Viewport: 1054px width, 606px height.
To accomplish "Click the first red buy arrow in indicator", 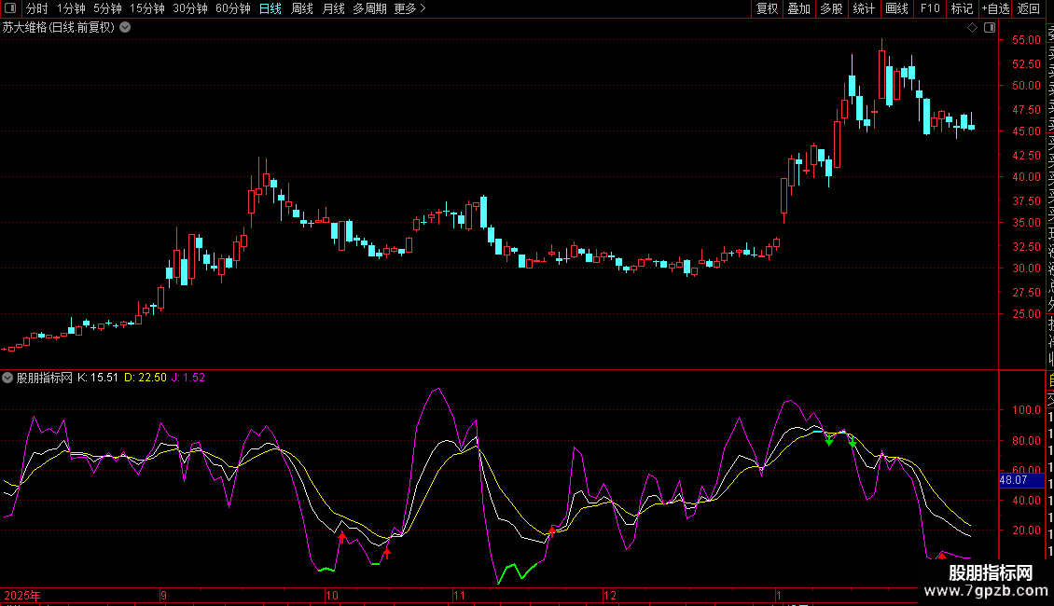I will pos(341,536).
